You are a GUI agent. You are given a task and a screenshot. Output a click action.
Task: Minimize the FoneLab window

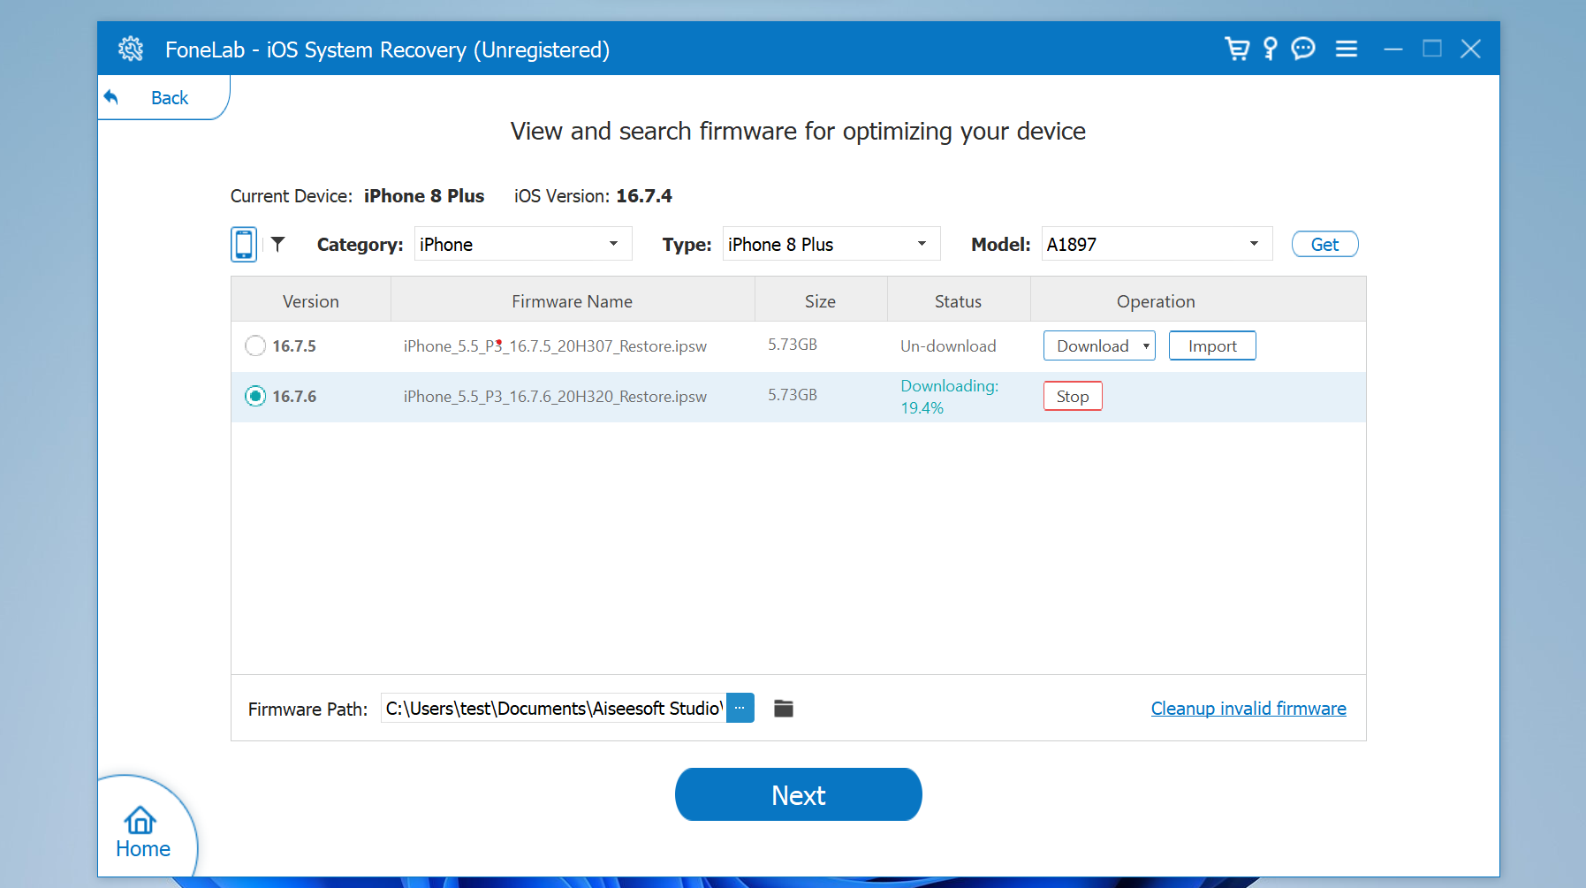click(1393, 49)
